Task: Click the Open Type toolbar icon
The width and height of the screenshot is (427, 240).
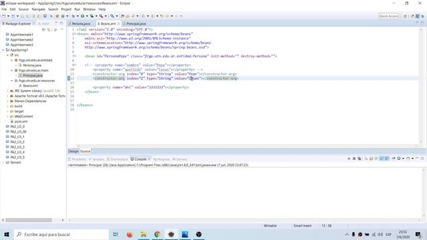Action: pos(123,16)
